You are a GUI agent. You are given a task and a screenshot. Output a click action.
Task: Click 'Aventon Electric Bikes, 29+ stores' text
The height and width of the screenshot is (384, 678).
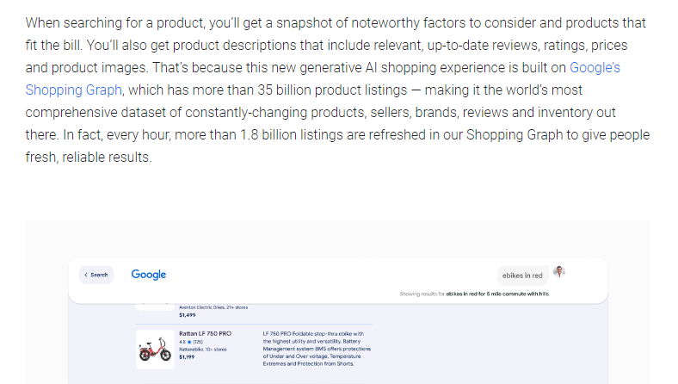tap(218, 306)
